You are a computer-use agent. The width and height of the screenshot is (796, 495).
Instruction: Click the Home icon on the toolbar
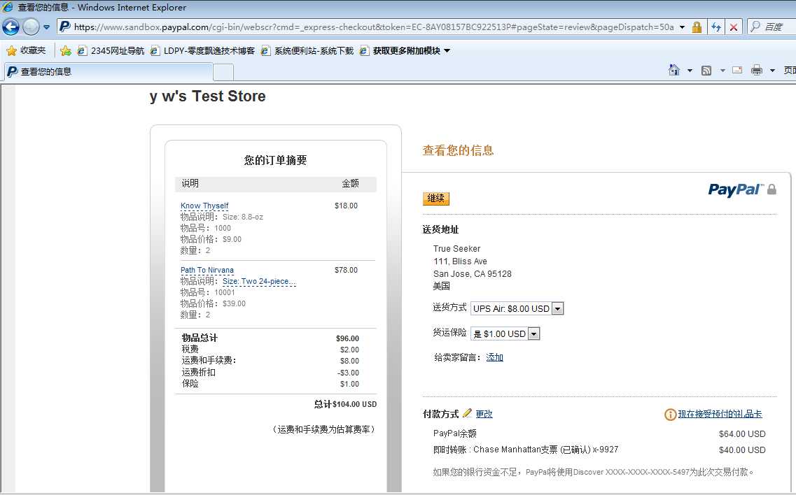click(x=673, y=71)
